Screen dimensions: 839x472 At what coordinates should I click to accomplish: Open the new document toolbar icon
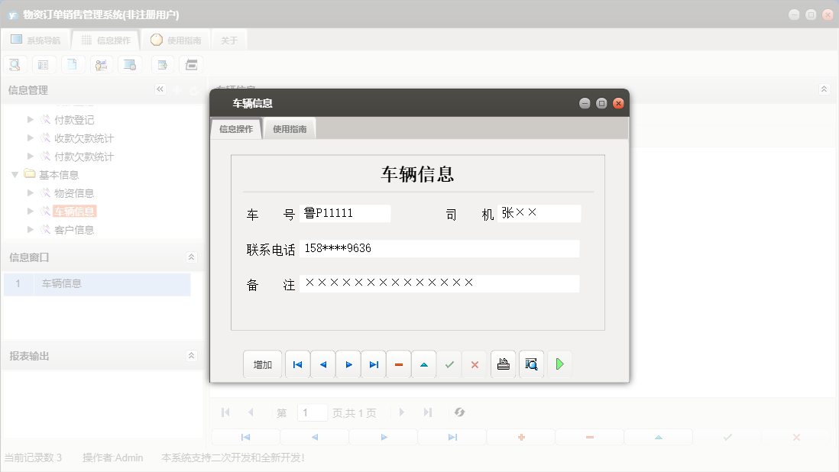[x=73, y=64]
